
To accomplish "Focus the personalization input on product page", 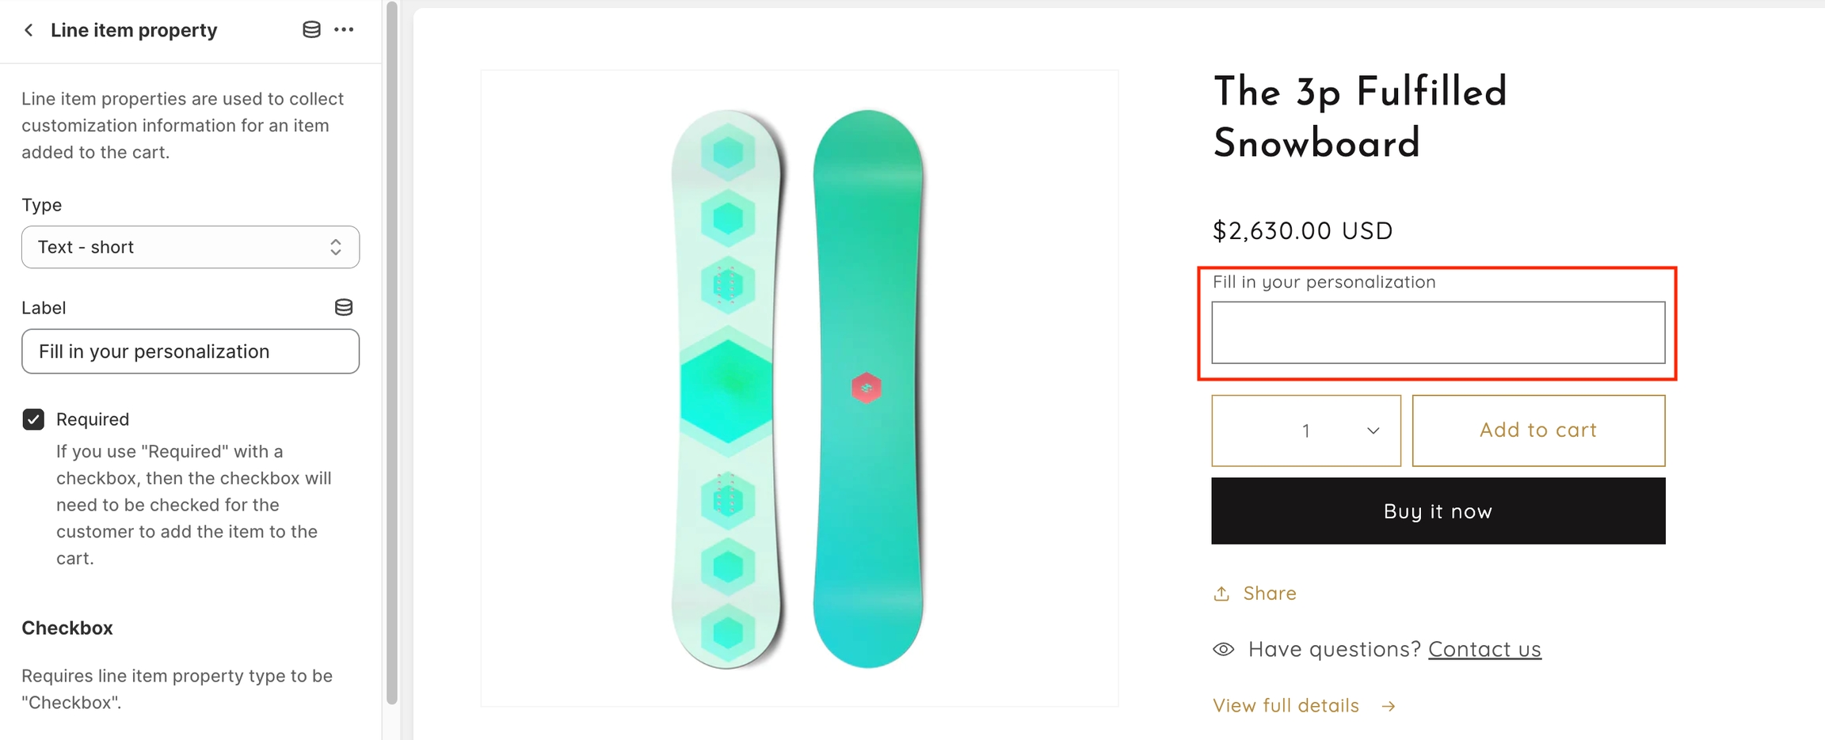I will (1438, 332).
